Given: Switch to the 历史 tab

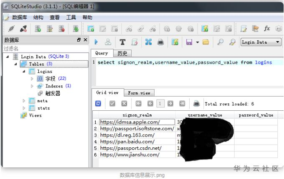Looking at the screenshot, I should pos(122,53).
